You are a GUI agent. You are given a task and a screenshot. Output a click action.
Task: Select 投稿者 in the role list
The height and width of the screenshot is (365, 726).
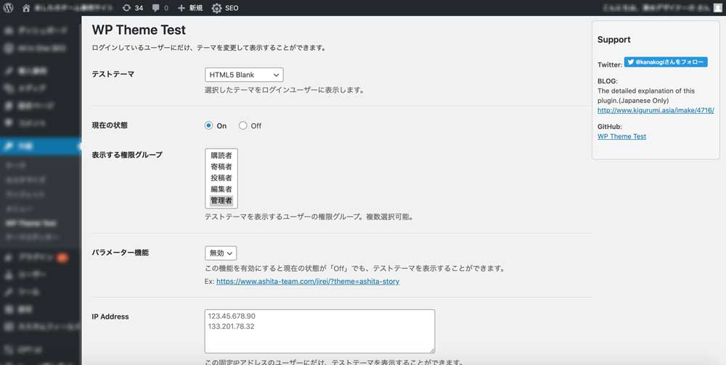point(221,178)
